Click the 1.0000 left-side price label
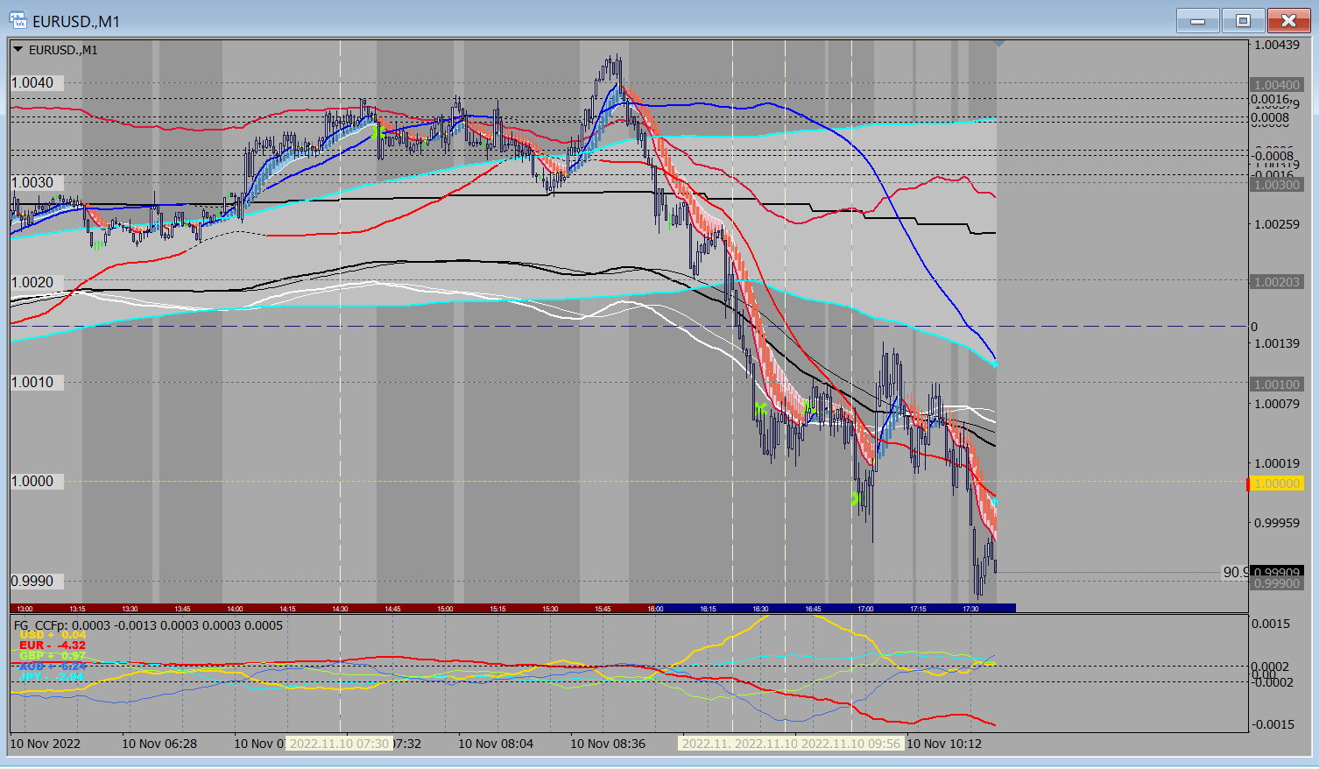This screenshot has width=1319, height=769. click(x=32, y=482)
